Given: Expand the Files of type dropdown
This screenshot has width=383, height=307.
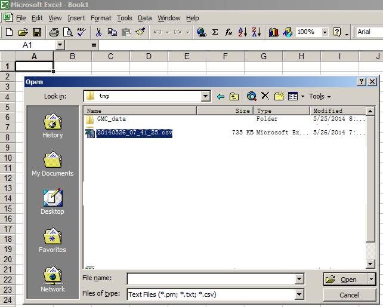Looking at the screenshot, I should click(299, 294).
